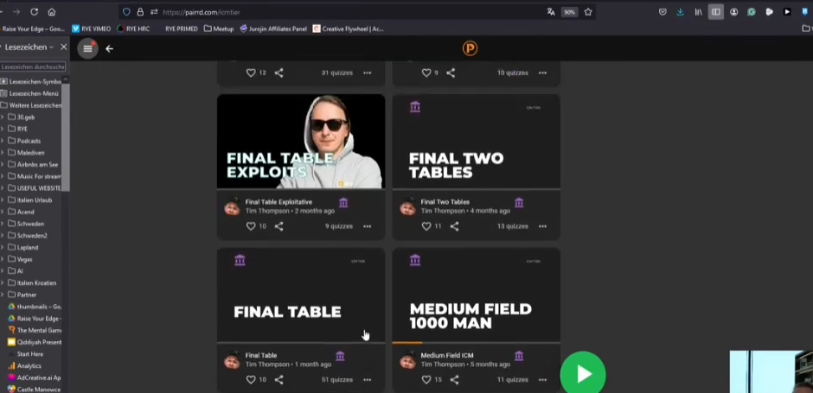The image size is (813, 393).
Task: Click the heart icon with 9 likes
Action: pyautogui.click(x=426, y=73)
